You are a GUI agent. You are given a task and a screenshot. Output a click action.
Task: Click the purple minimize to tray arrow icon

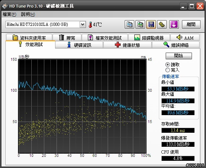(174, 24)
